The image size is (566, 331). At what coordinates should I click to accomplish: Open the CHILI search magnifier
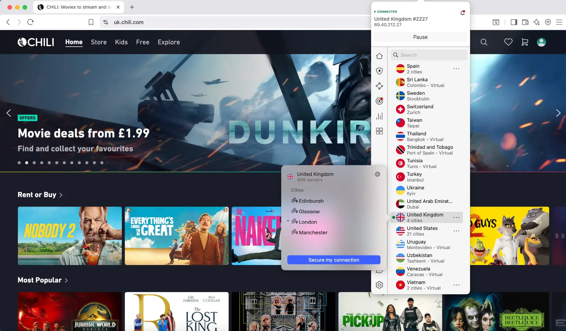484,42
